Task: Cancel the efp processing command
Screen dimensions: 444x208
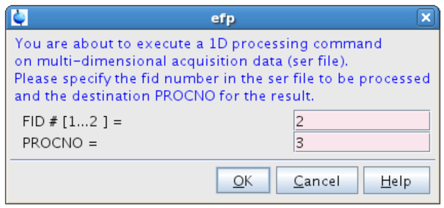Action: 317,180
